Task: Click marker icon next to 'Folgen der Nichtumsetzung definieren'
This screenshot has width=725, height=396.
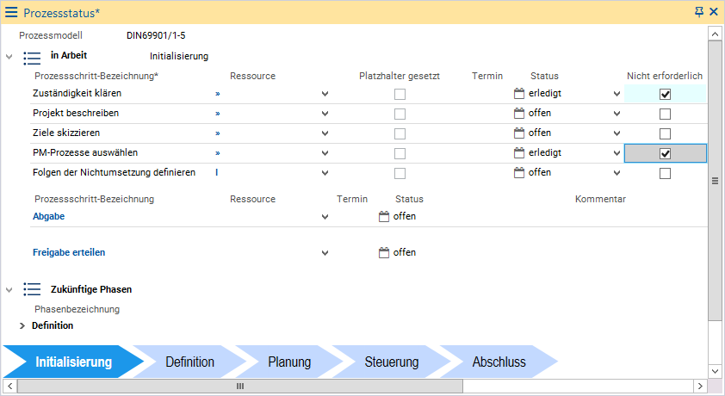Action: click(x=216, y=172)
